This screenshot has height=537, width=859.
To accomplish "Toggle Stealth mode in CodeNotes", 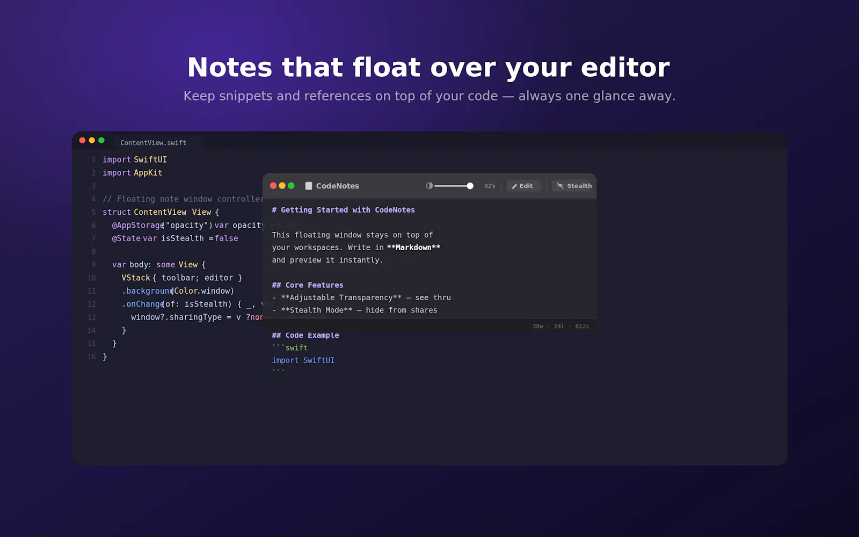I will 574,186.
